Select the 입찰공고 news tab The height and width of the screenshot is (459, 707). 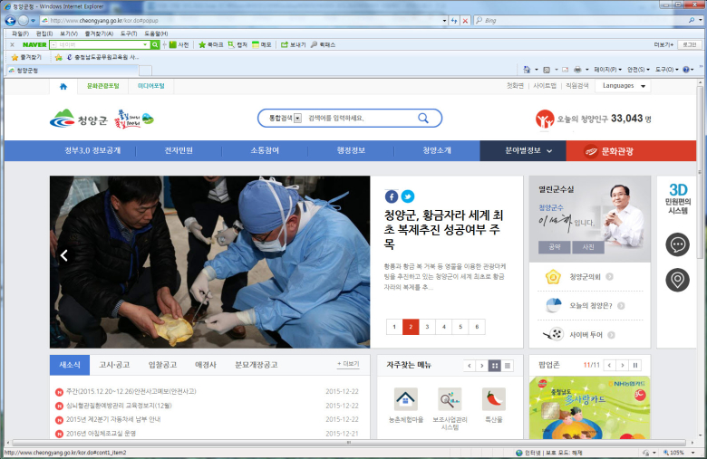point(162,365)
